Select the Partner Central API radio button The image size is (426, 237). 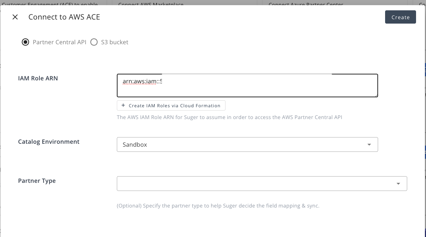[25, 42]
